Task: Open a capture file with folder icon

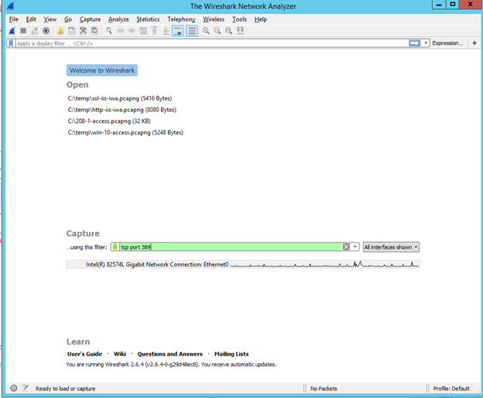Action: click(60, 31)
